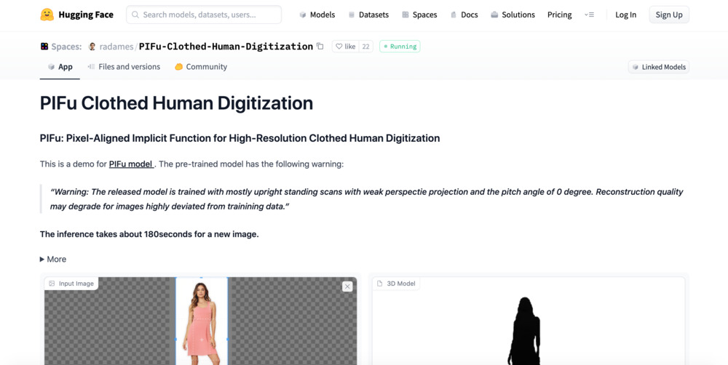Go to the Models page
Viewport: 728px width, 365px height.
317,15
